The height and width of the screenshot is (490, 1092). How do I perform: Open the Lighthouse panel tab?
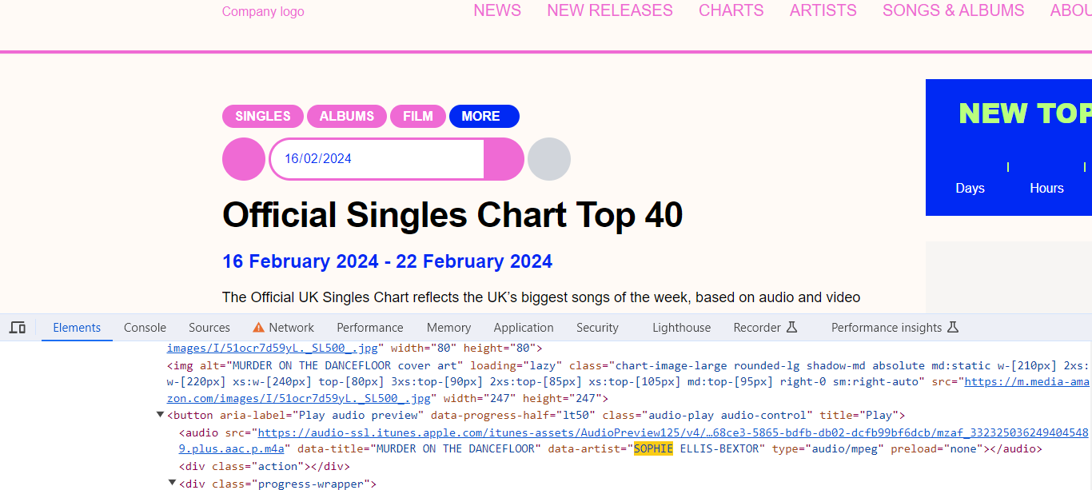tap(681, 328)
